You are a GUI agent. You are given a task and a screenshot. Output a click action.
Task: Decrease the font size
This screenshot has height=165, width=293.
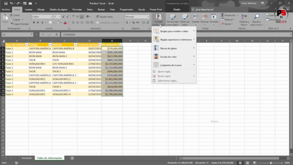click(x=67, y=17)
